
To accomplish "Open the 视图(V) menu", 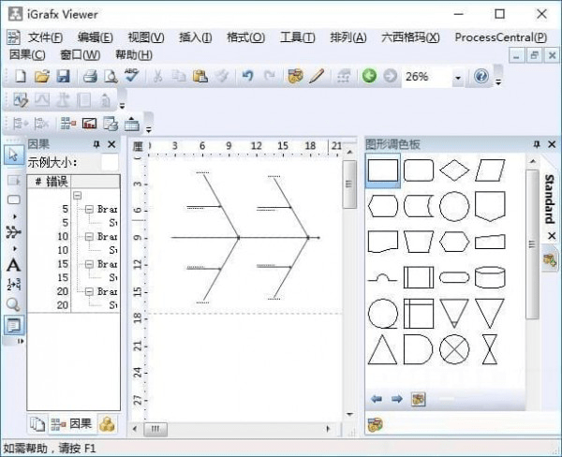I will point(146,37).
